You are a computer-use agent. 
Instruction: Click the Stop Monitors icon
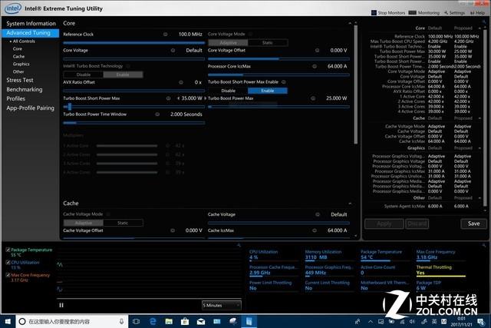tap(374, 12)
